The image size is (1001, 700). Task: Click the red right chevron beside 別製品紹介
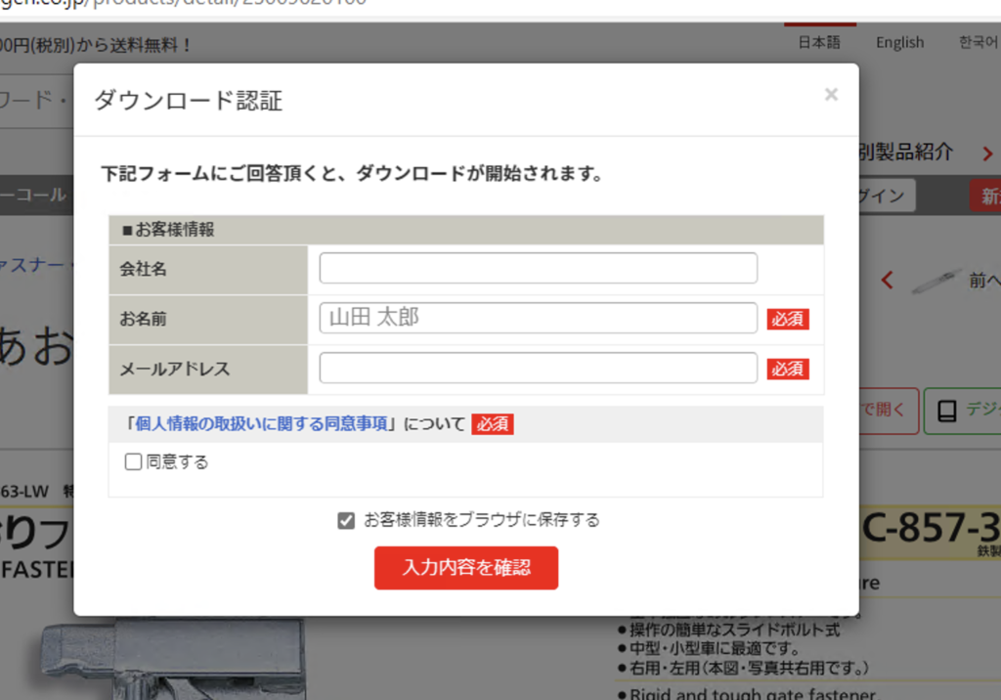[x=987, y=153]
